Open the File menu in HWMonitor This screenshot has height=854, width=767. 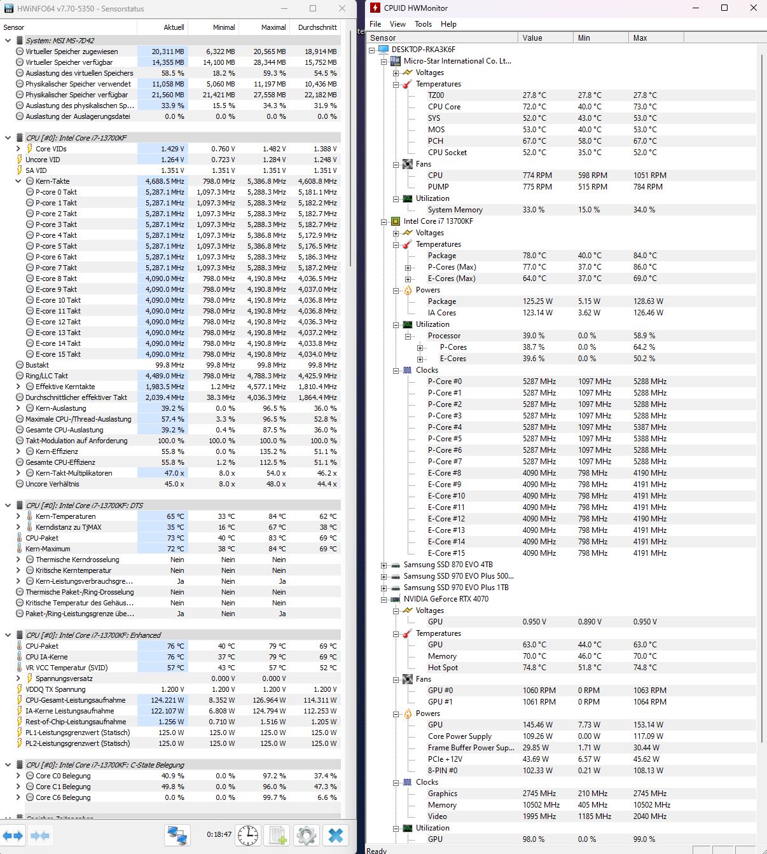point(375,24)
